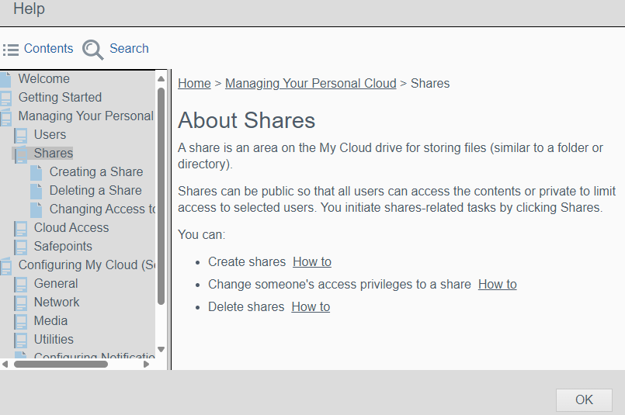
Task: Click the Users book icon
Action: (x=21, y=135)
